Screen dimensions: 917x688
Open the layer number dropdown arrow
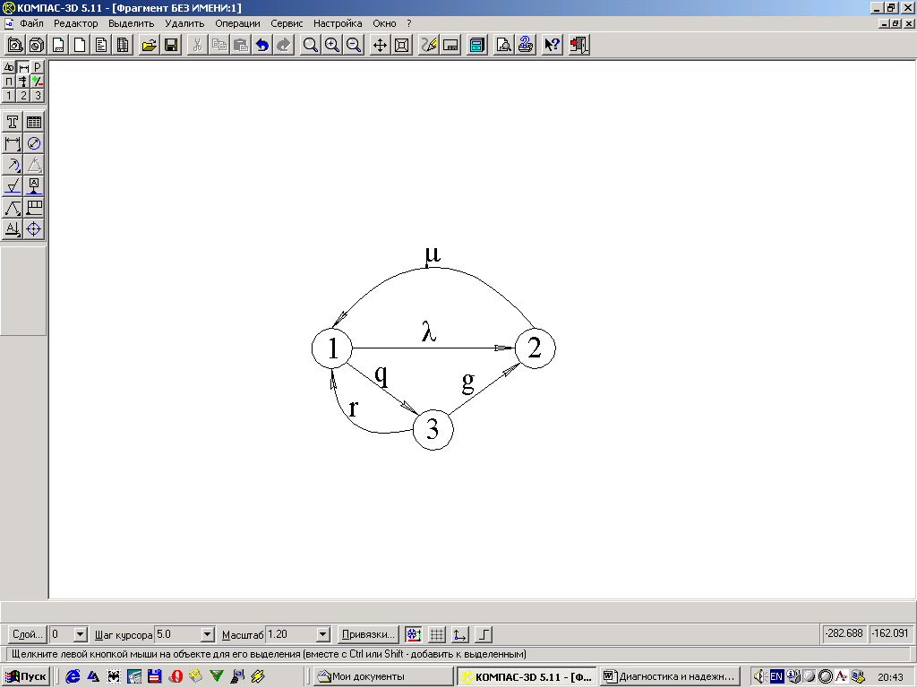(x=81, y=634)
